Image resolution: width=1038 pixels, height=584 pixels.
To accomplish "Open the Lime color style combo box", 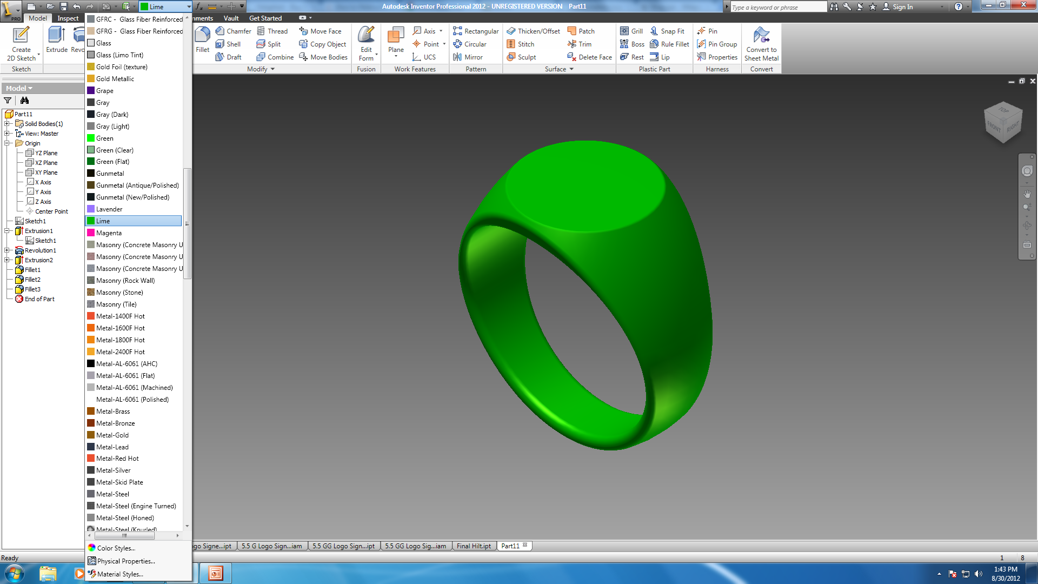I will [x=165, y=6].
